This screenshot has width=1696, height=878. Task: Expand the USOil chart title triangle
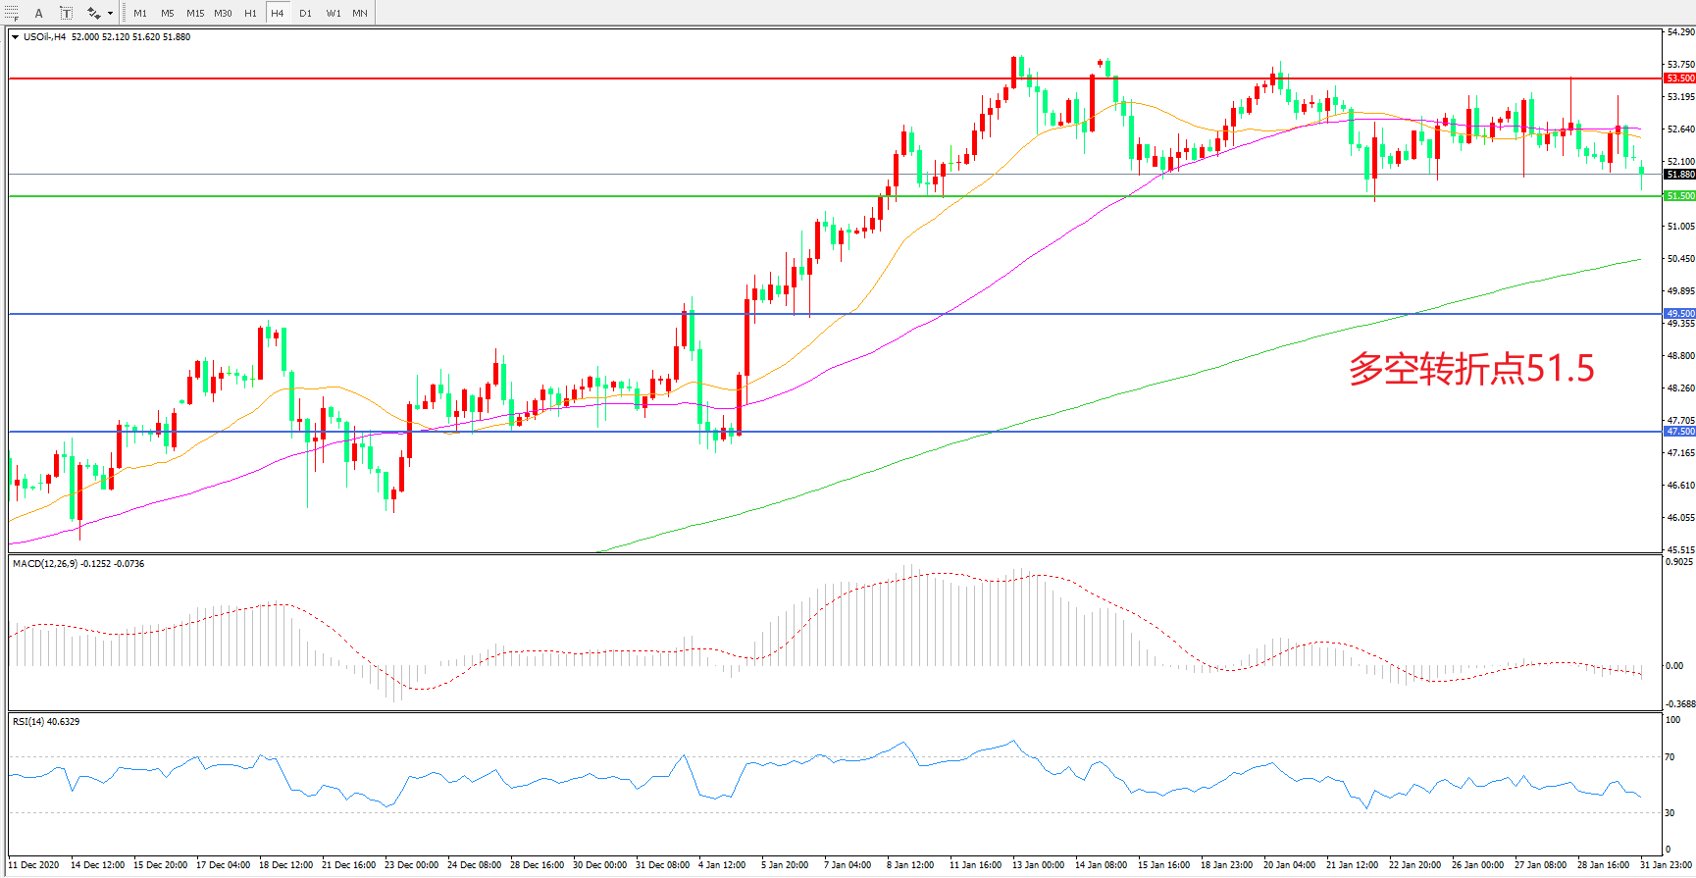pos(16,37)
